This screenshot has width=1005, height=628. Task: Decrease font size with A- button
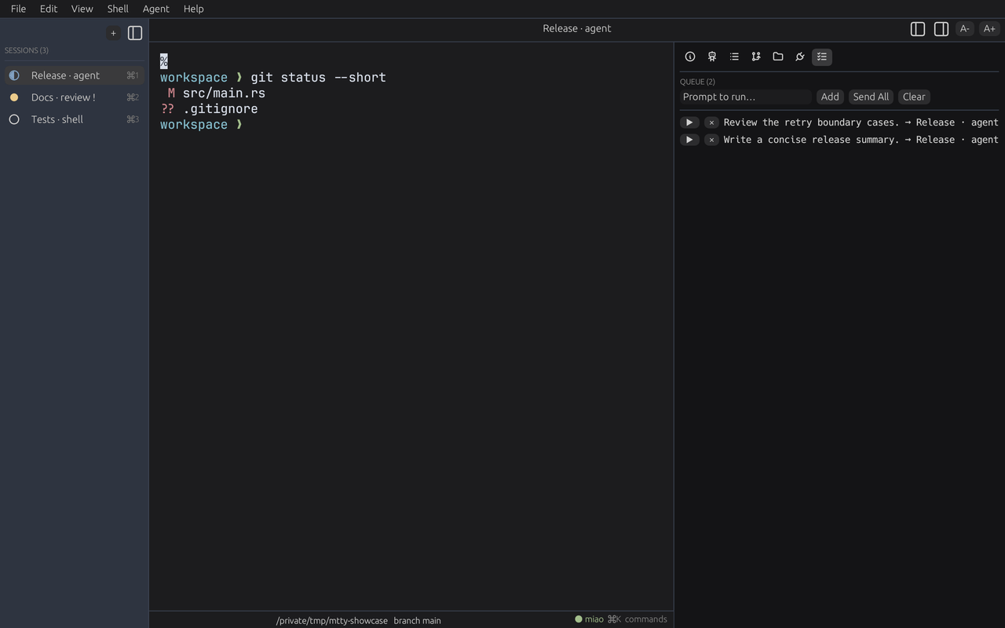coord(965,29)
